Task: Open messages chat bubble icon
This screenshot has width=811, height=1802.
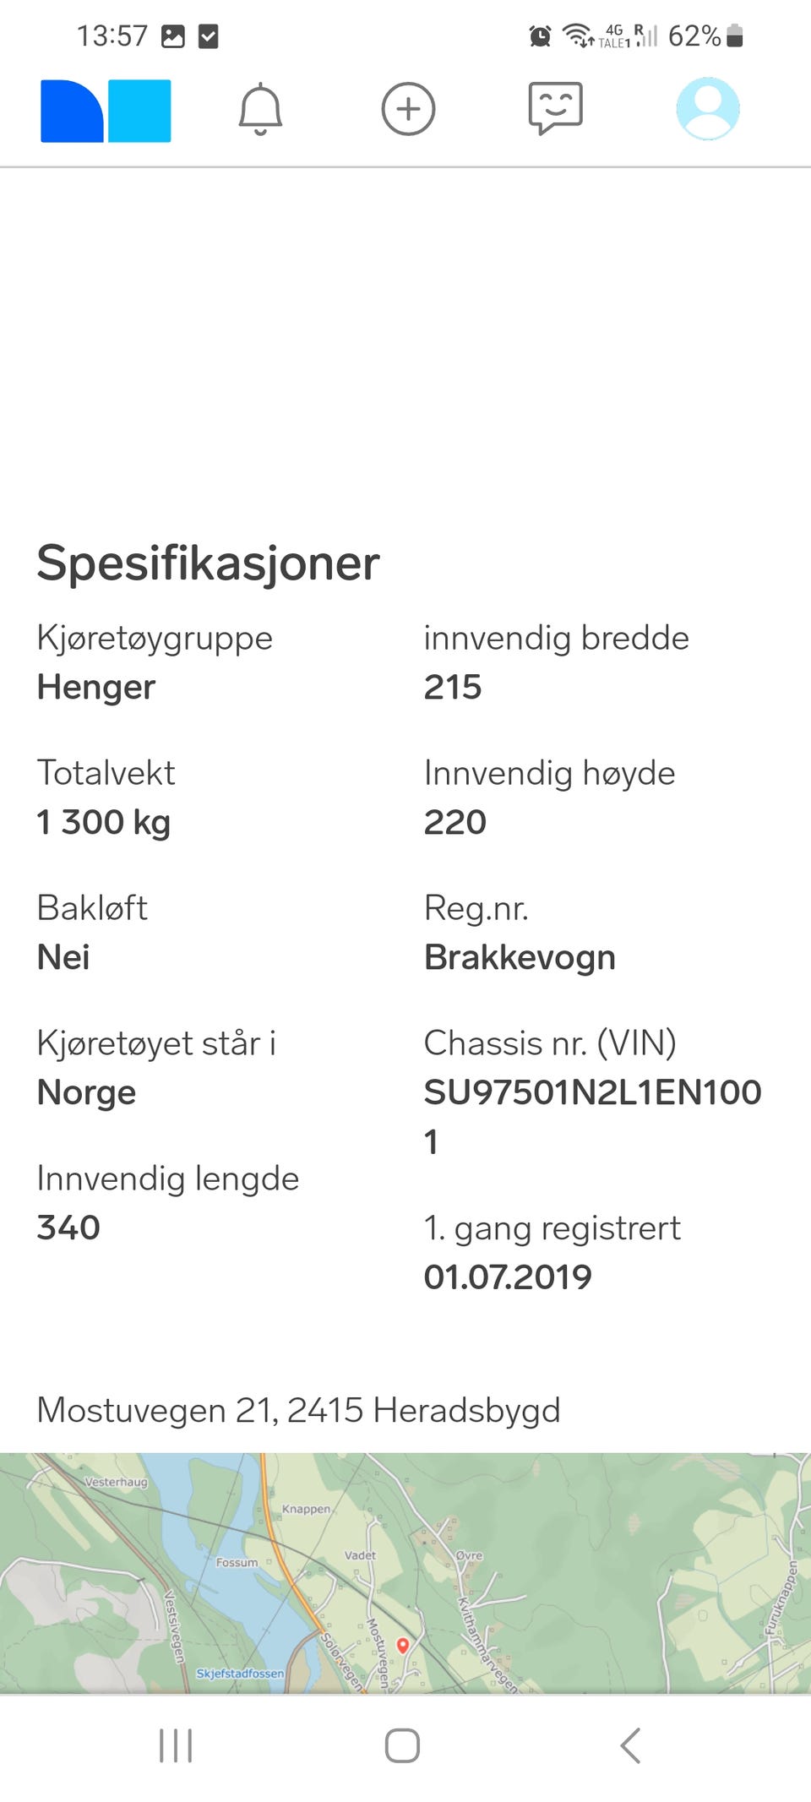Action: click(555, 109)
